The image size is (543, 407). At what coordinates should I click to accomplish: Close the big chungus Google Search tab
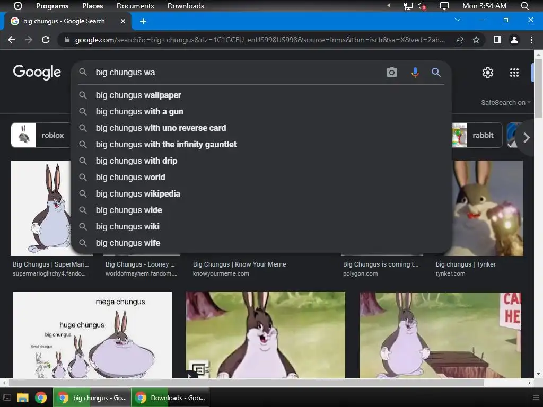click(123, 21)
